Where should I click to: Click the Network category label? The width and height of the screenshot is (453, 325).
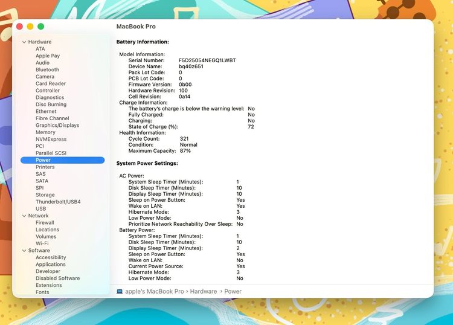point(39,216)
